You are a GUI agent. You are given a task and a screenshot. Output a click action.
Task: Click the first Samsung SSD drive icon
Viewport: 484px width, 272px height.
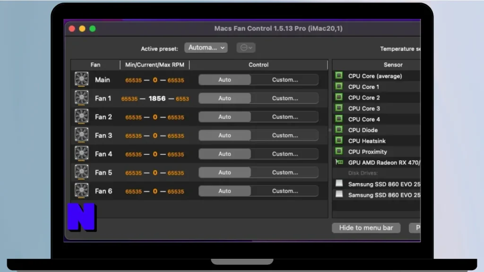(x=339, y=184)
